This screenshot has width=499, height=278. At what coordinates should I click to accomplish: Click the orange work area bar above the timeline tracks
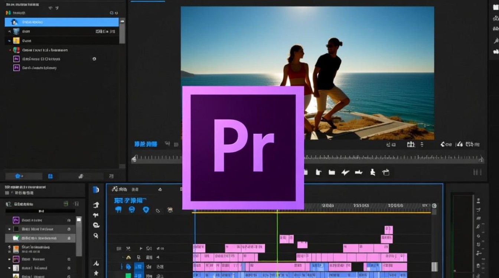312,212
